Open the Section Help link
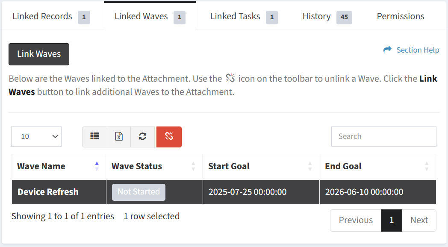Image resolution: width=448 pixels, height=247 pixels. click(x=418, y=50)
